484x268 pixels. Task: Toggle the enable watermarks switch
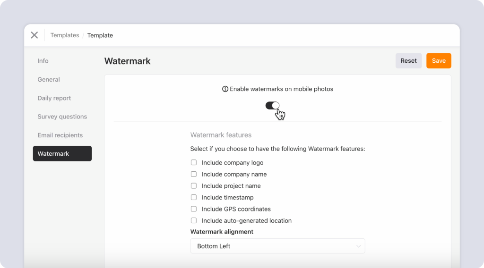click(272, 106)
